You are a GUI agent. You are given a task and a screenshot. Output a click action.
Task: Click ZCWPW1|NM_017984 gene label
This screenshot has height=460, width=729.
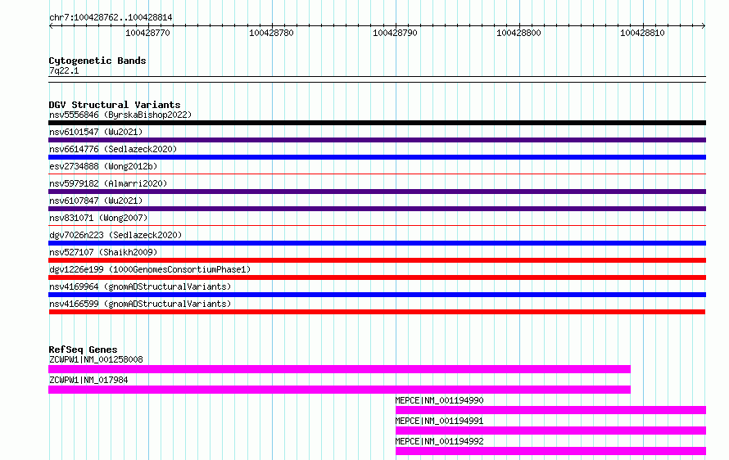click(88, 380)
